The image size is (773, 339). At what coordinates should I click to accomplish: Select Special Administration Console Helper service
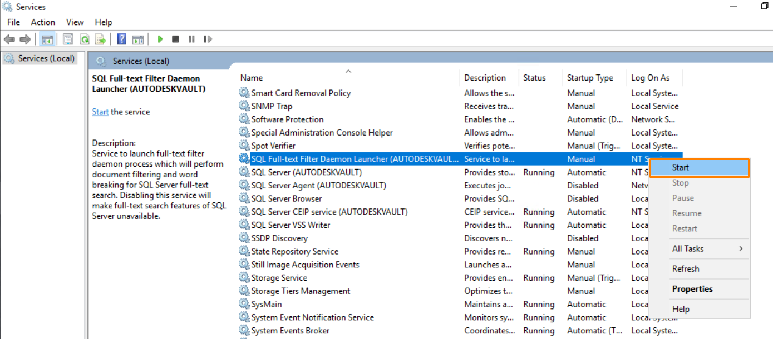(322, 133)
